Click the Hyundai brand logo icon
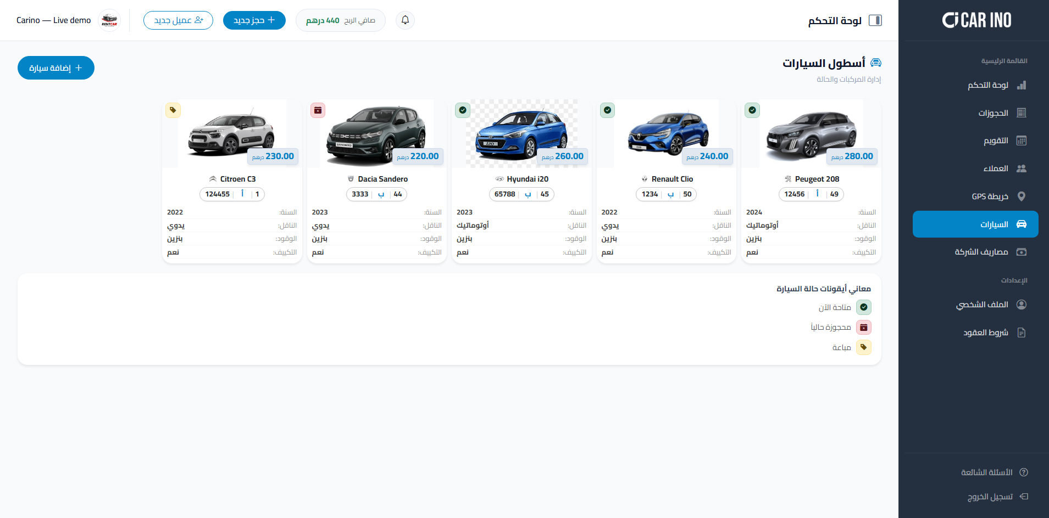This screenshot has height=518, width=1049. pos(499,179)
